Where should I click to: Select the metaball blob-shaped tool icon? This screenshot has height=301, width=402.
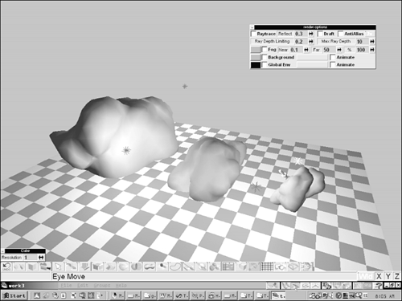click(150, 266)
